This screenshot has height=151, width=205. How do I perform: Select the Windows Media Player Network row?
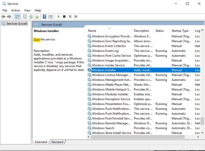pyautogui.click(x=143, y=85)
